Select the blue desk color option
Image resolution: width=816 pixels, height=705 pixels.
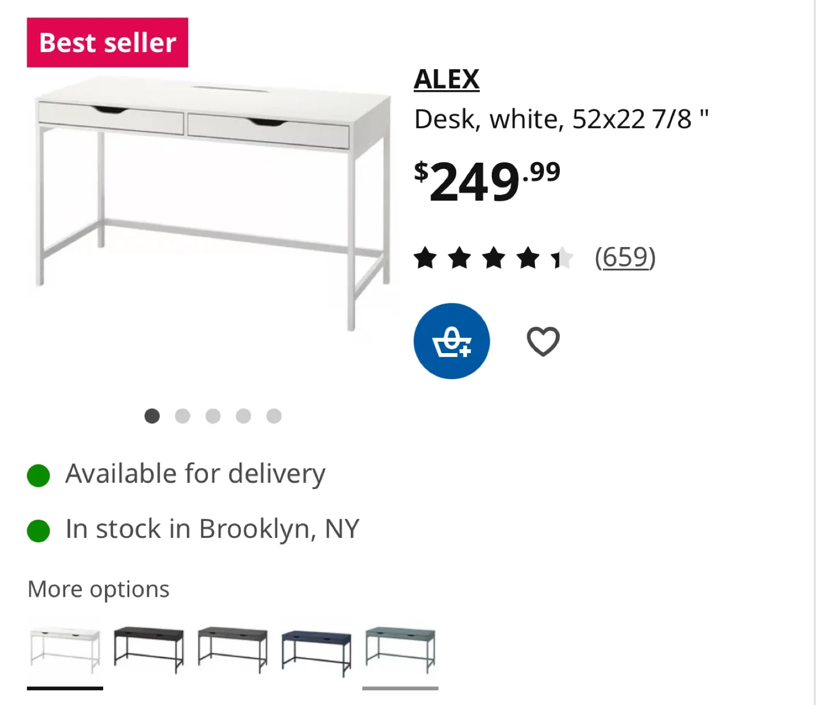click(316, 650)
